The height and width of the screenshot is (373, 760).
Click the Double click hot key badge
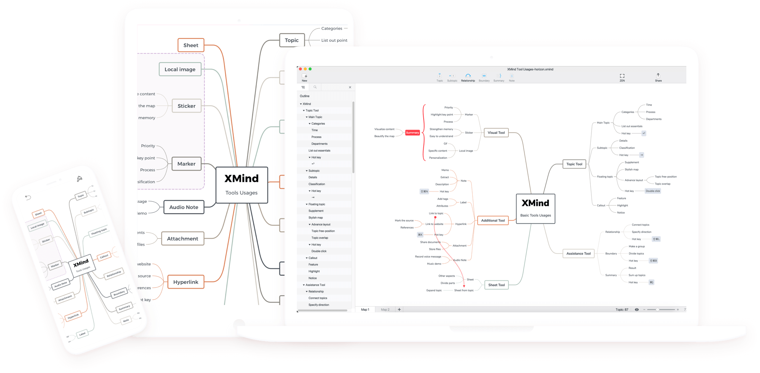[x=653, y=191]
